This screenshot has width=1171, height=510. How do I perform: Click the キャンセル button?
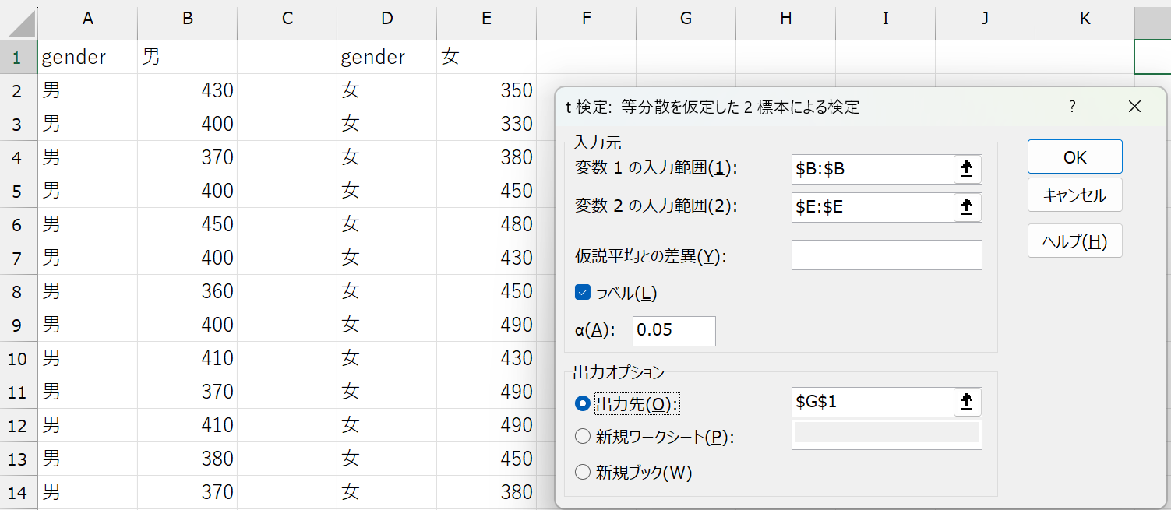[1074, 195]
